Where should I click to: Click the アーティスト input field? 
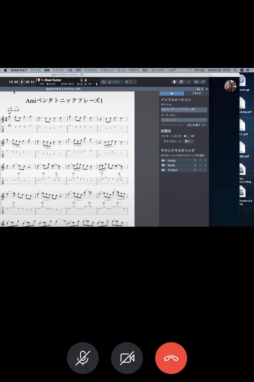click(x=184, y=120)
